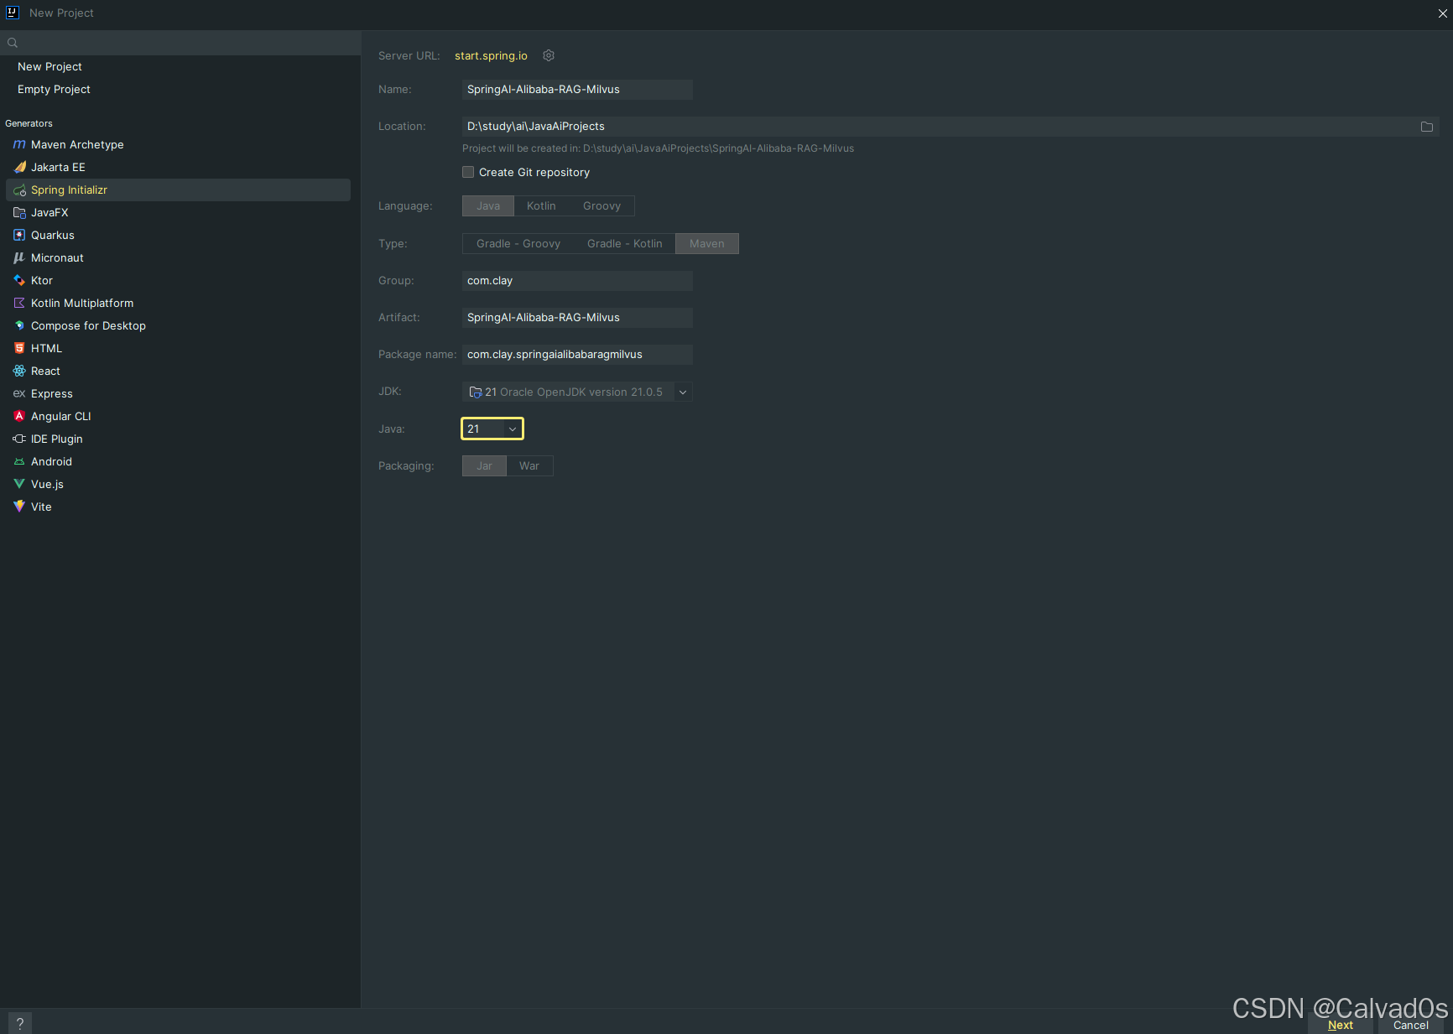Select Kotlin Multiplatform generator
The image size is (1453, 1034).
[178, 303]
